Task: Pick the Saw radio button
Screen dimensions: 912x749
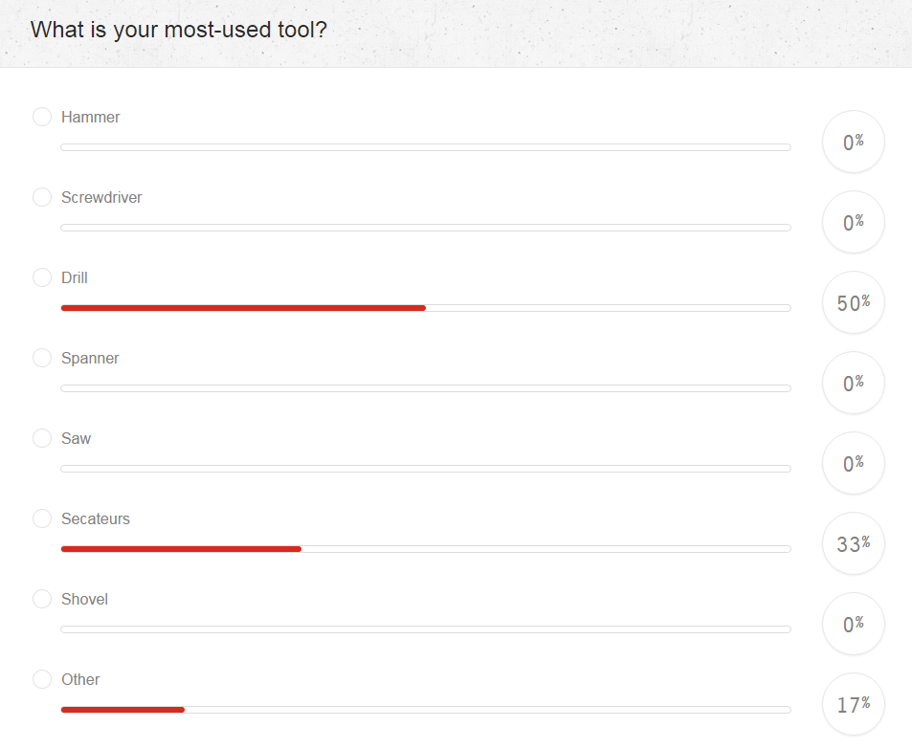Action: pyautogui.click(x=42, y=438)
